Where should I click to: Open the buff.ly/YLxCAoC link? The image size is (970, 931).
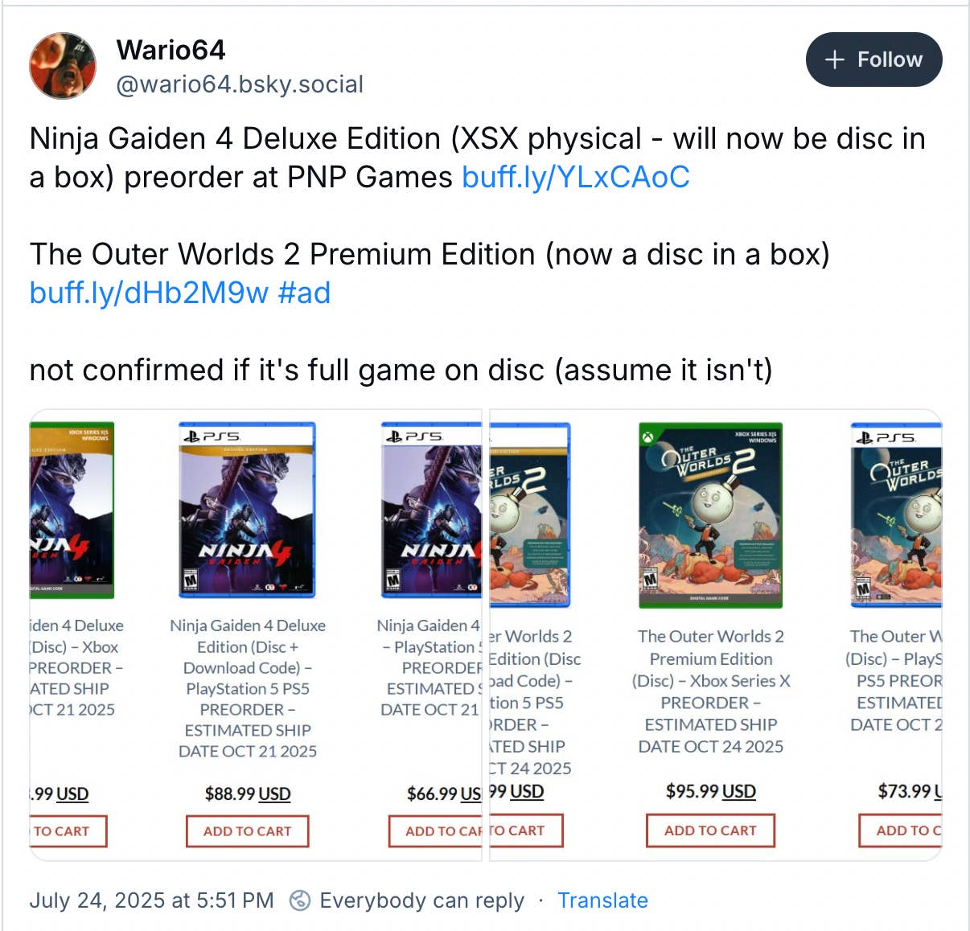576,177
